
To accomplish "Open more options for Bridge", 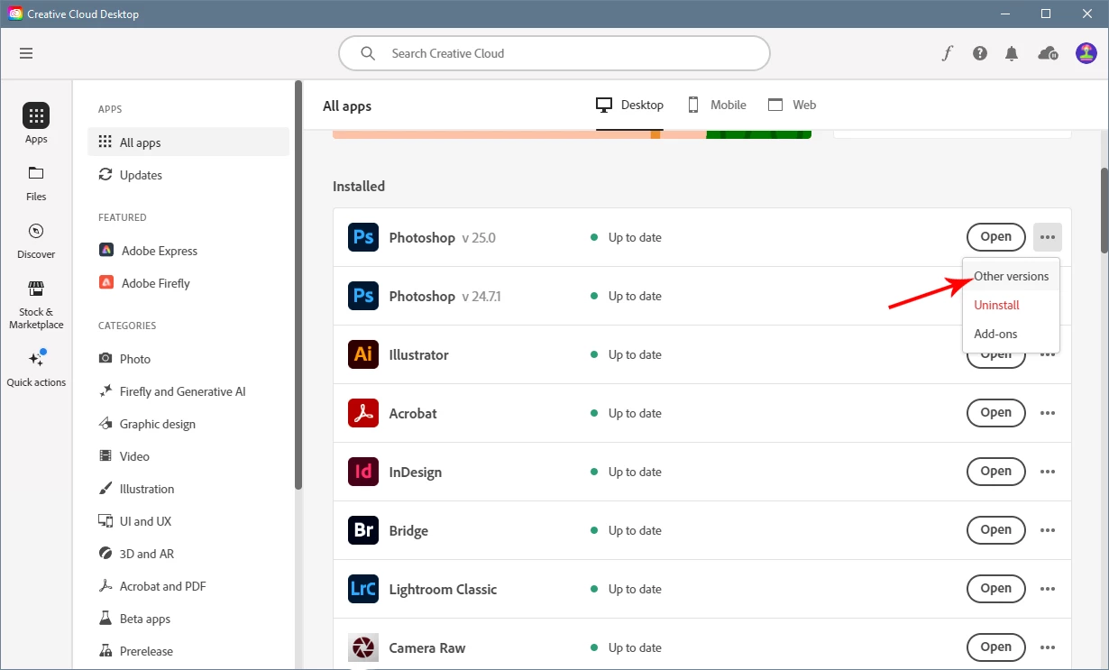I will (x=1048, y=530).
